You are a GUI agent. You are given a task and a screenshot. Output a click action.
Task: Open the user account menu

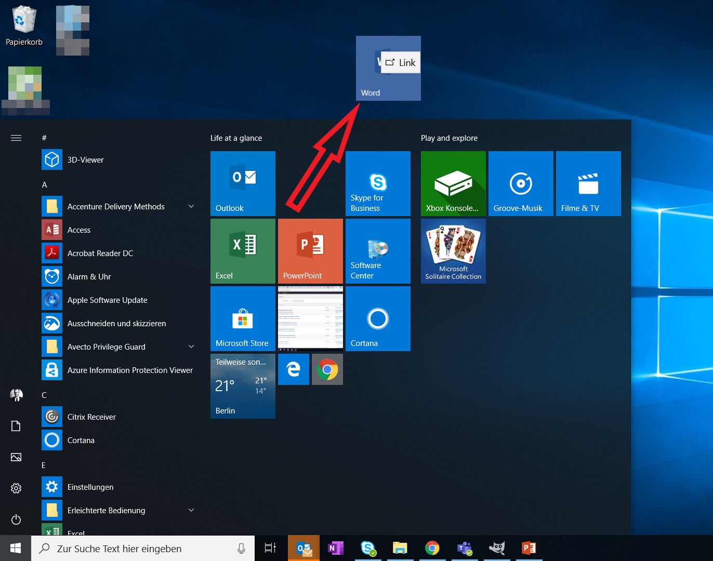click(x=16, y=395)
